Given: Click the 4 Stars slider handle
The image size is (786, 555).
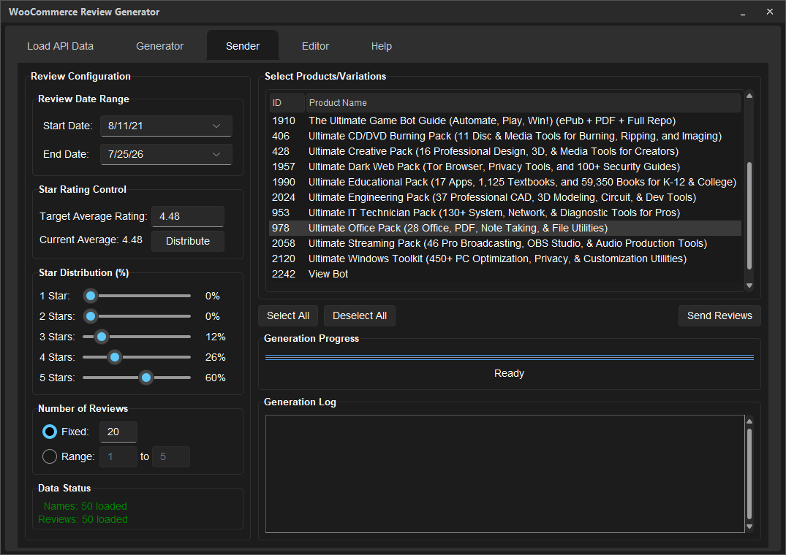Looking at the screenshot, I should click(115, 357).
